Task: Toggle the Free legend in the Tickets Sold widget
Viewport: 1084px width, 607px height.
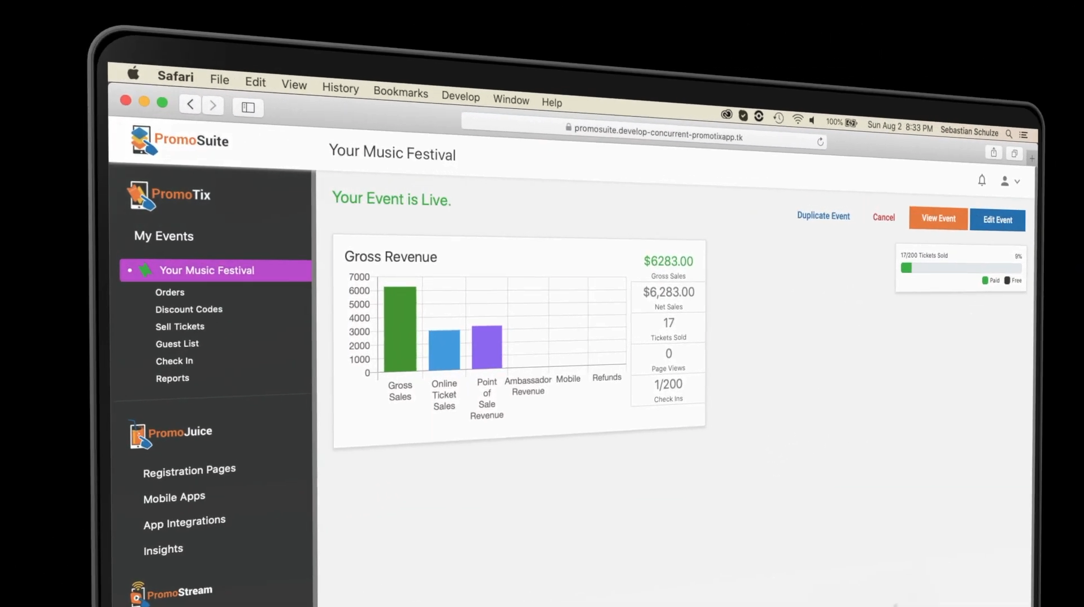Action: [1011, 280]
